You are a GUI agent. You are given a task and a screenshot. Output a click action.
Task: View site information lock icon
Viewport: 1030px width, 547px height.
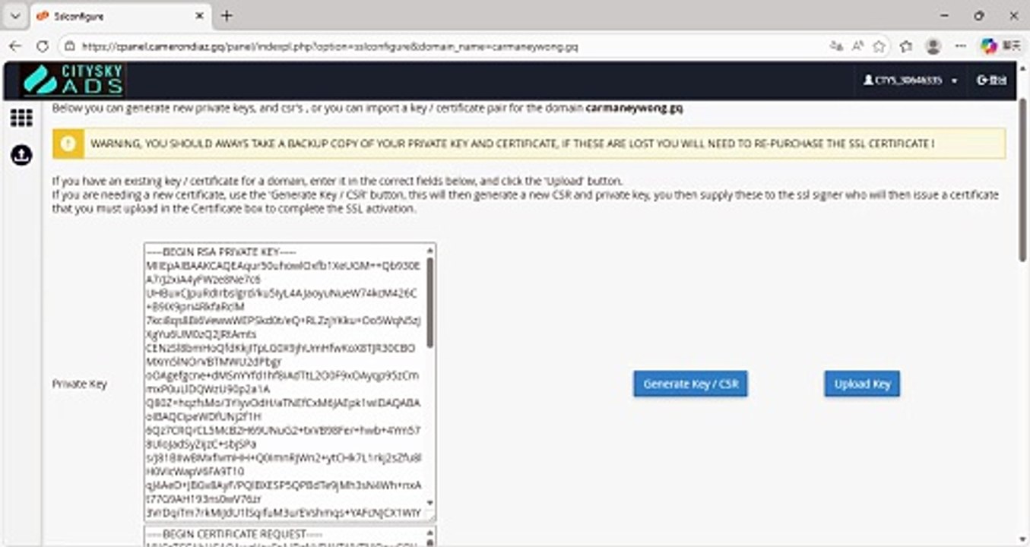[x=69, y=46]
